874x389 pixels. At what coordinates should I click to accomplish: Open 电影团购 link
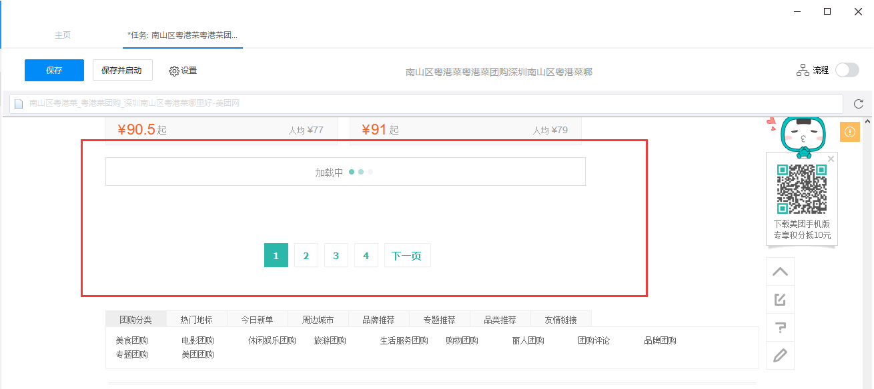(x=197, y=340)
